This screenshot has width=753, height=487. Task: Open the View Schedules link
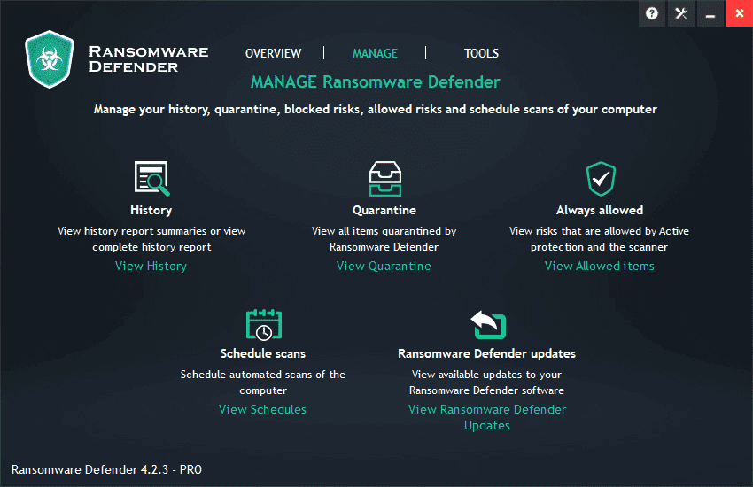[x=263, y=409]
